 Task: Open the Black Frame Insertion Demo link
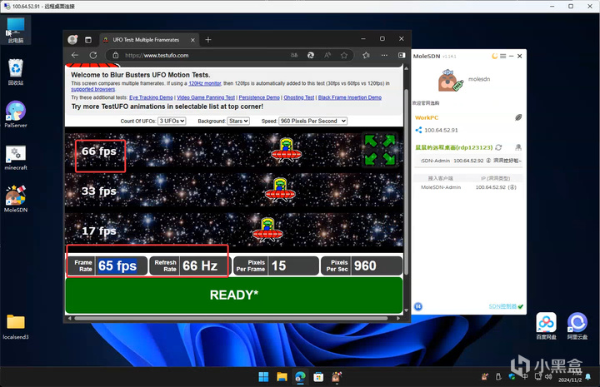coord(350,97)
